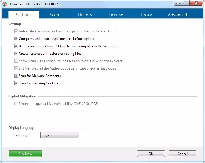Open the Proxy tab
The height and width of the screenshot is (163, 205).
click(x=146, y=15)
